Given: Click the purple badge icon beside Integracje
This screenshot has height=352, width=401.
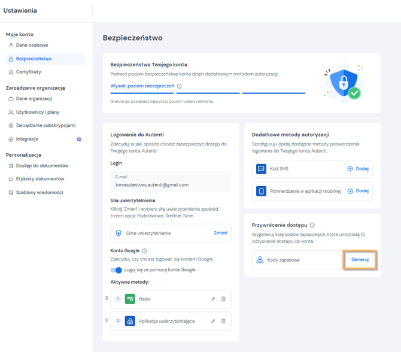Looking at the screenshot, I should (x=79, y=139).
